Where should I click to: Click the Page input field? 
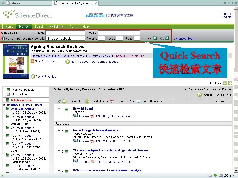(x=137, y=38)
